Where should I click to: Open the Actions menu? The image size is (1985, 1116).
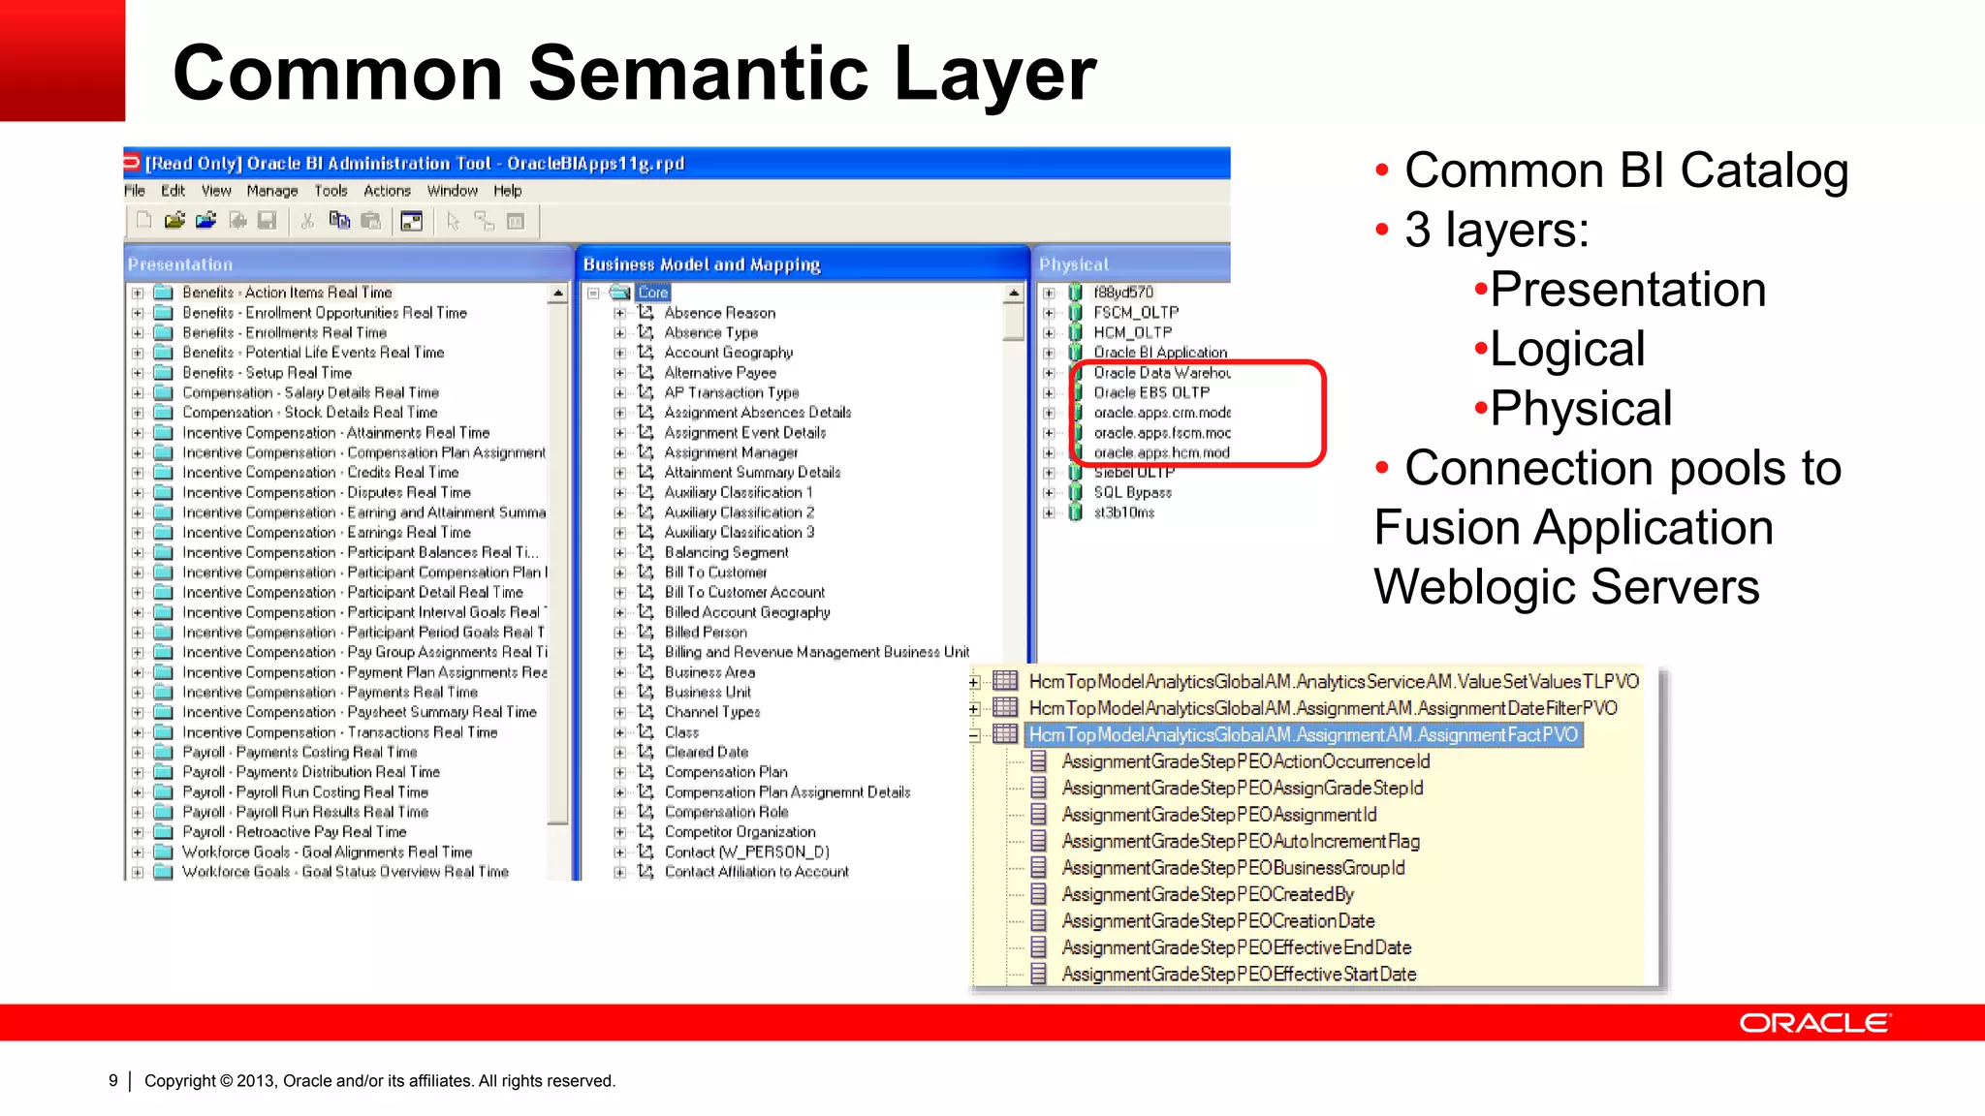click(387, 191)
